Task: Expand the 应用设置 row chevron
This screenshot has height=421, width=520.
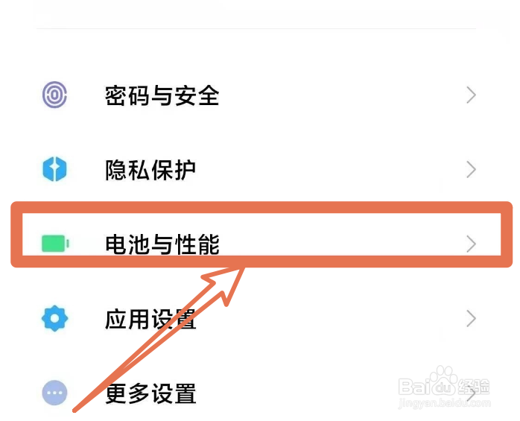Action: (470, 319)
